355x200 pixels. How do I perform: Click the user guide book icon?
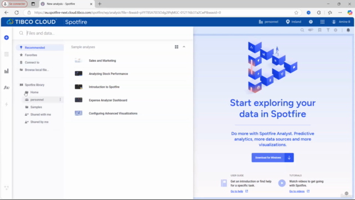click(x=224, y=183)
